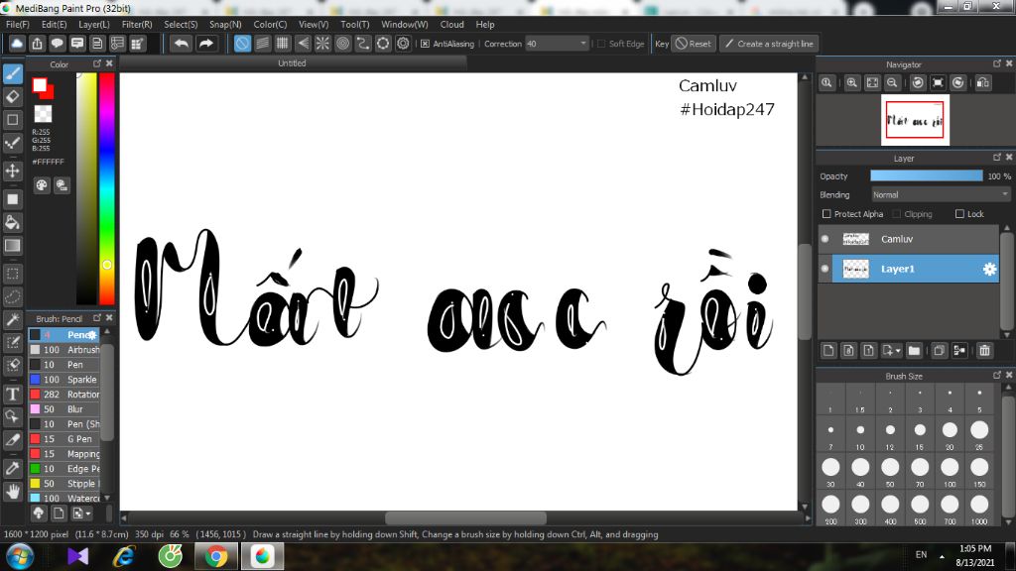Select the Eyedropper tool
Screen dimensions: 1016x571
pyautogui.click(x=13, y=469)
